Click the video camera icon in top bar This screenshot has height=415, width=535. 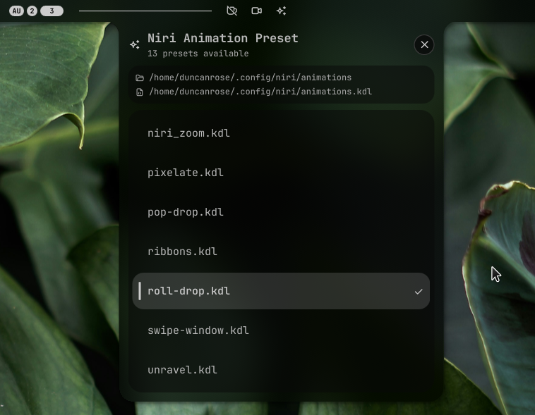[257, 11]
